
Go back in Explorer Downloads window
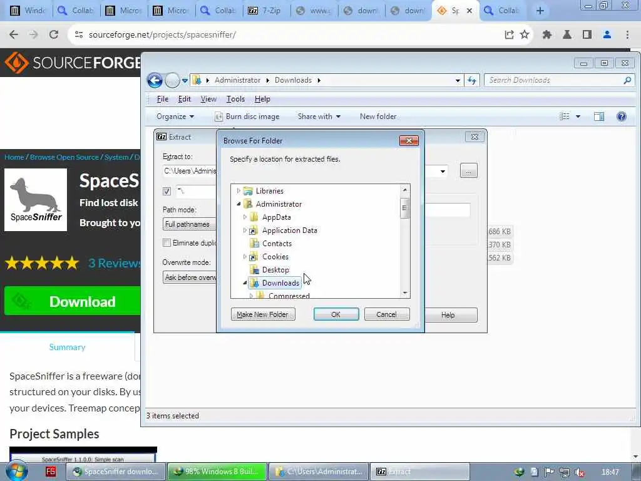[155, 80]
